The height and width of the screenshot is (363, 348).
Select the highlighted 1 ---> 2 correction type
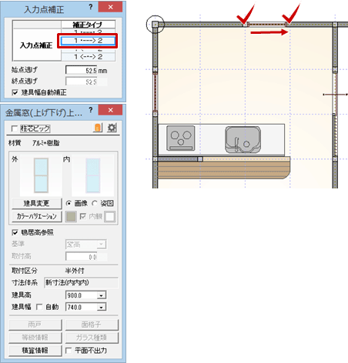[89, 41]
